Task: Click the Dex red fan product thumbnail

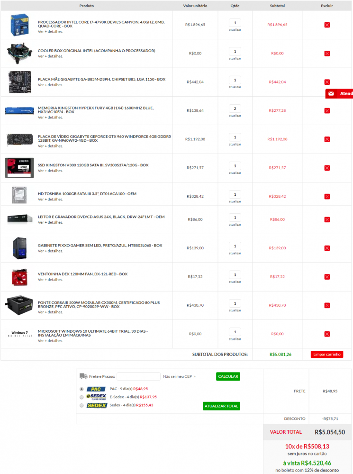Action: 19,277
